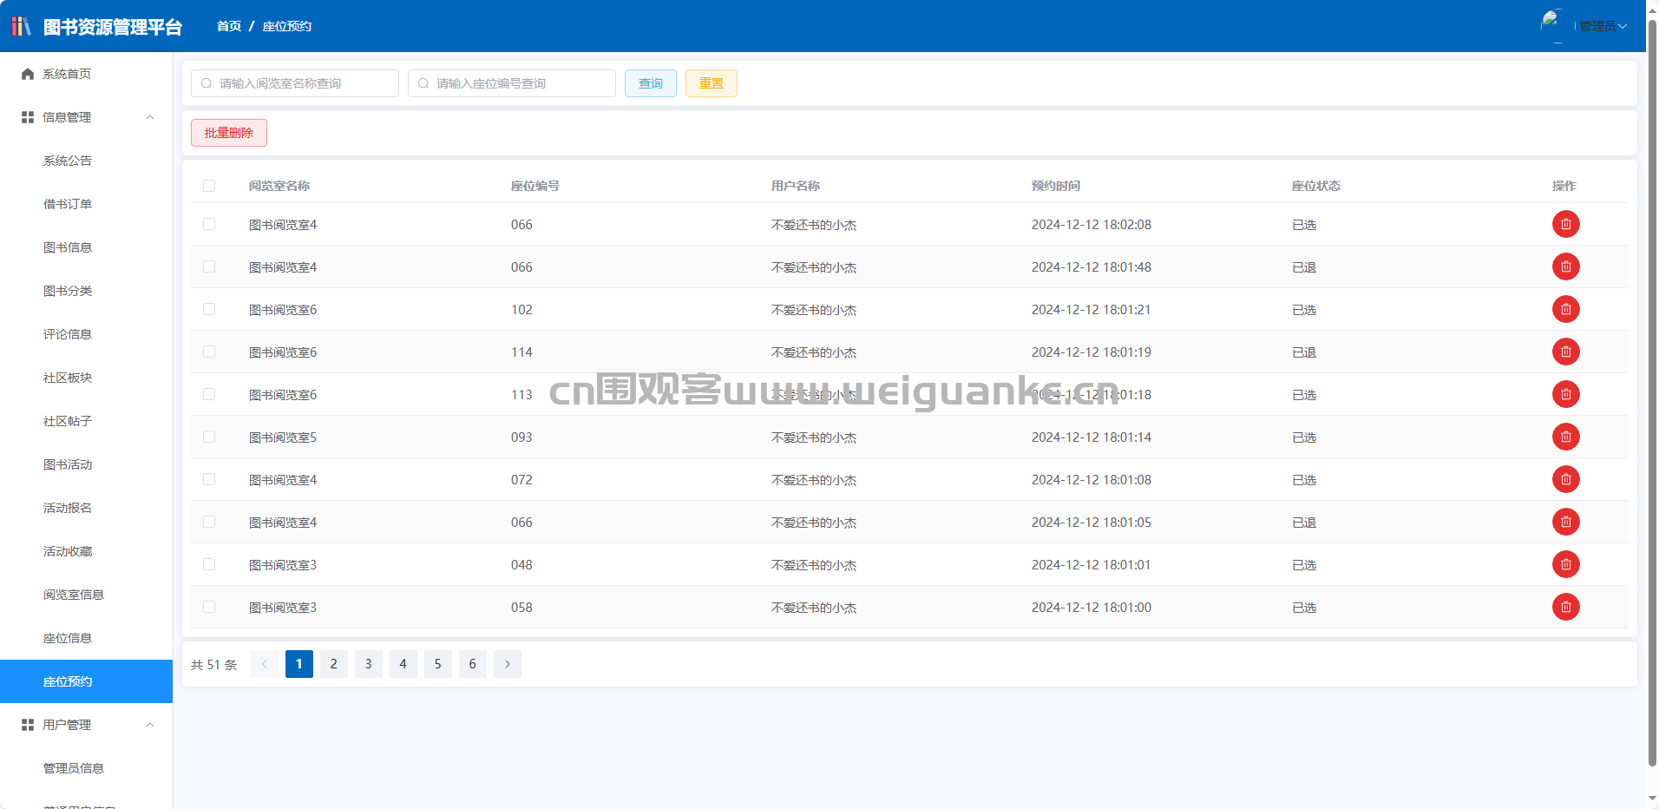Delete the seat 058 reservation
The width and height of the screenshot is (1659, 809).
click(1565, 607)
